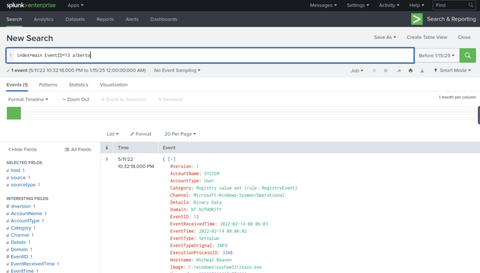480x273 pixels.
Task: Open Dashboards navigation tab
Action: click(x=164, y=19)
